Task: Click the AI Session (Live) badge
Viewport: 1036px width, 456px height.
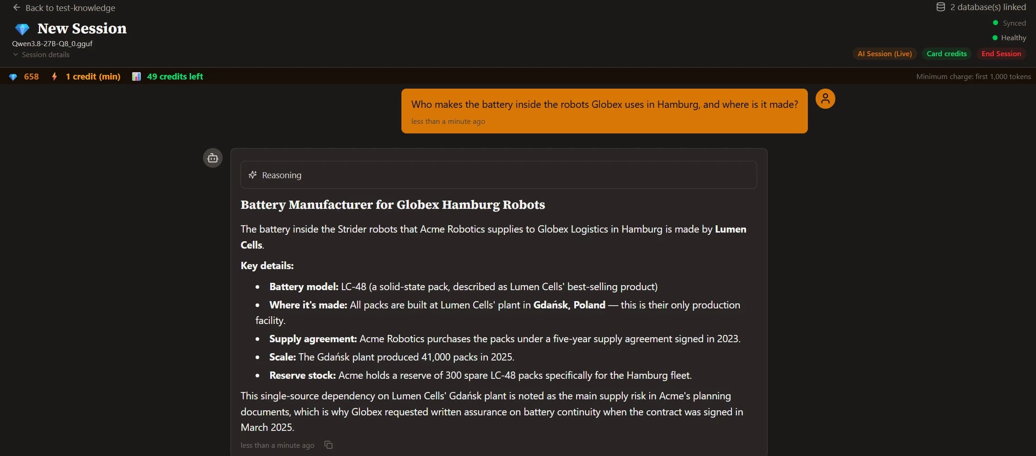Action: (884, 53)
